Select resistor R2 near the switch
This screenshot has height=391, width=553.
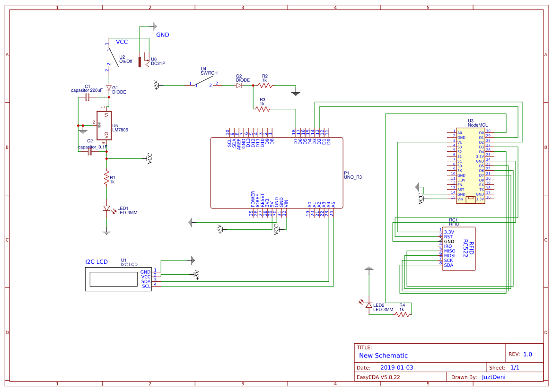[263, 86]
